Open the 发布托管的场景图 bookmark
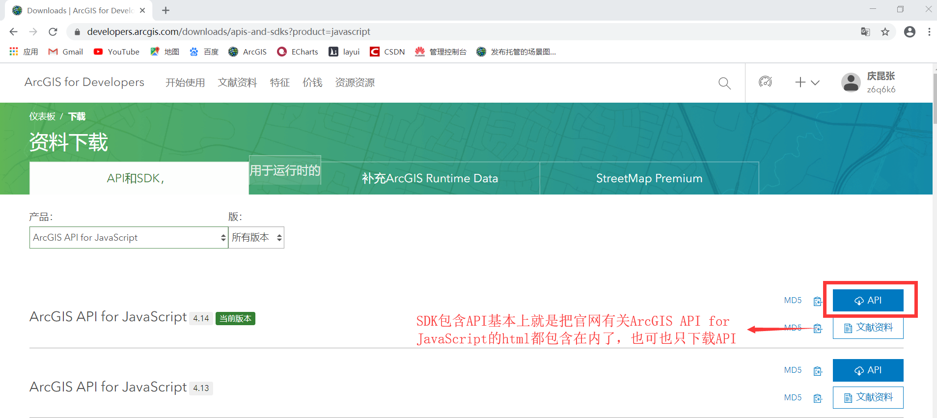The image size is (937, 418). pos(516,52)
